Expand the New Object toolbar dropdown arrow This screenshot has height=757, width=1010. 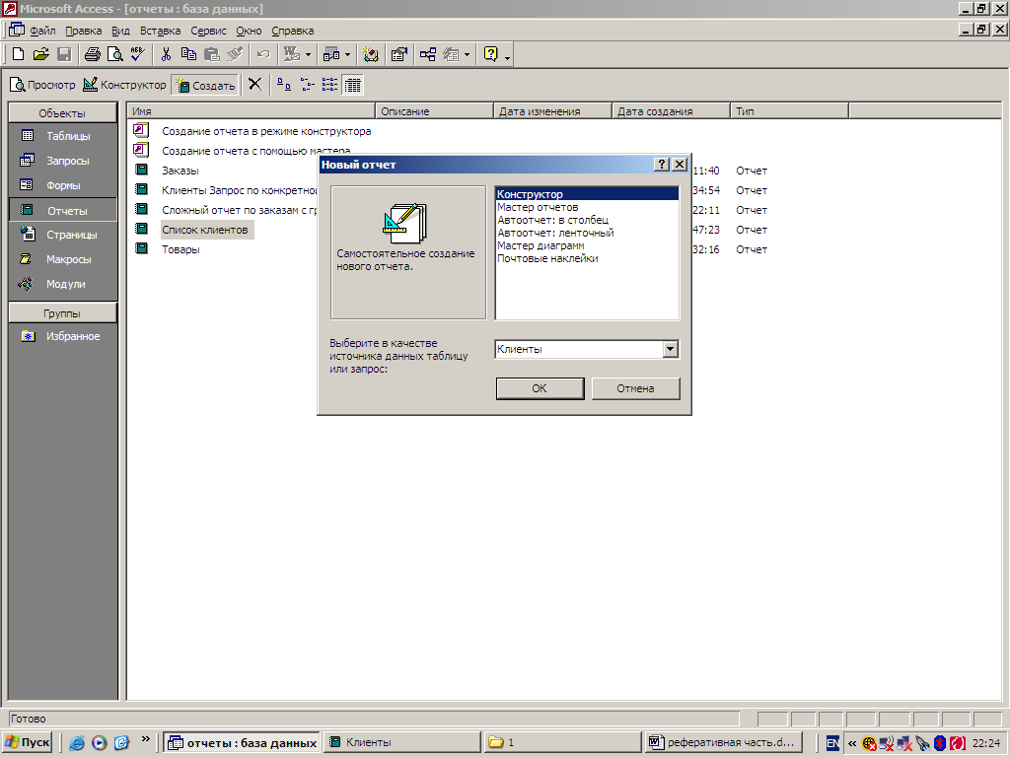pyautogui.click(x=467, y=55)
